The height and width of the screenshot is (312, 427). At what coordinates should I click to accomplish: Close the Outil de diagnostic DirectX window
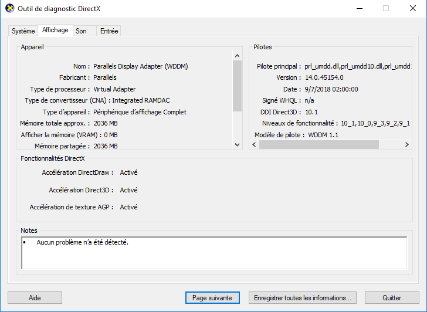click(x=413, y=8)
